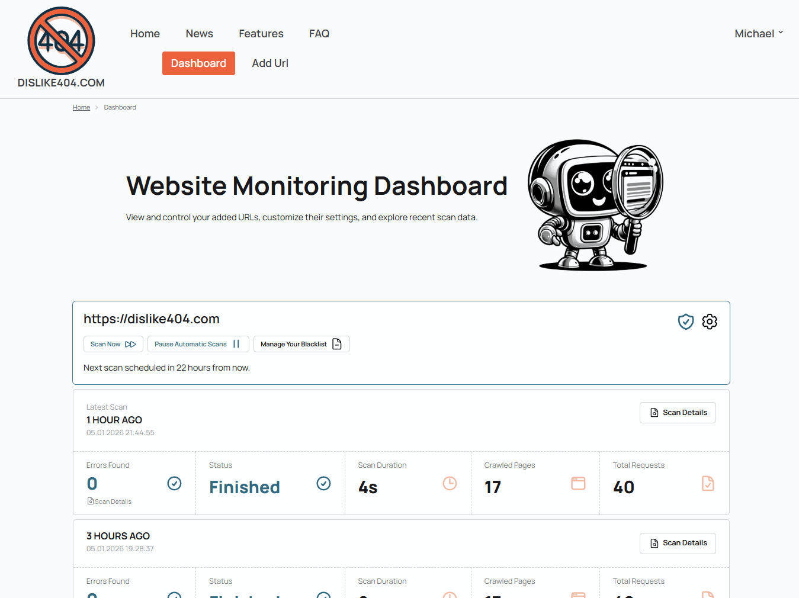This screenshot has width=799, height=598.
Task: Switch to the Add Url tab
Action: coord(270,63)
